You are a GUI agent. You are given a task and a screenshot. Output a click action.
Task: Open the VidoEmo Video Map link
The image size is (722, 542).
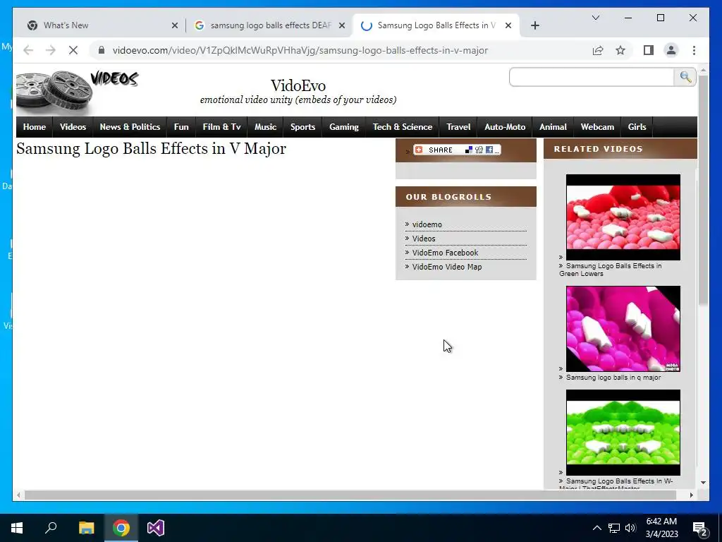446,267
